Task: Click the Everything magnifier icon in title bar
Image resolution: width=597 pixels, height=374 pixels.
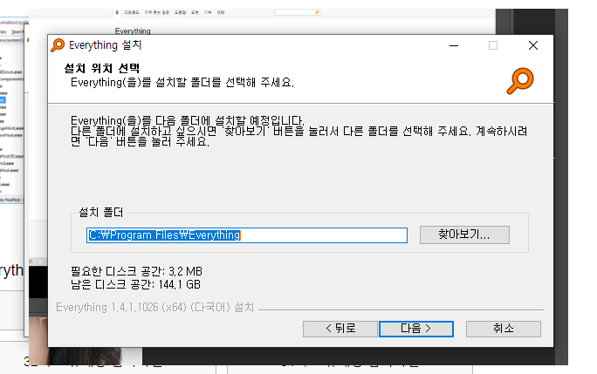Action: tap(58, 44)
